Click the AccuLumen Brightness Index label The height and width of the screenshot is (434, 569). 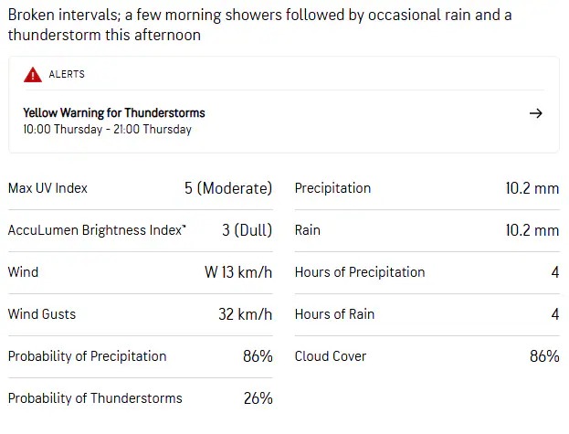click(x=97, y=230)
